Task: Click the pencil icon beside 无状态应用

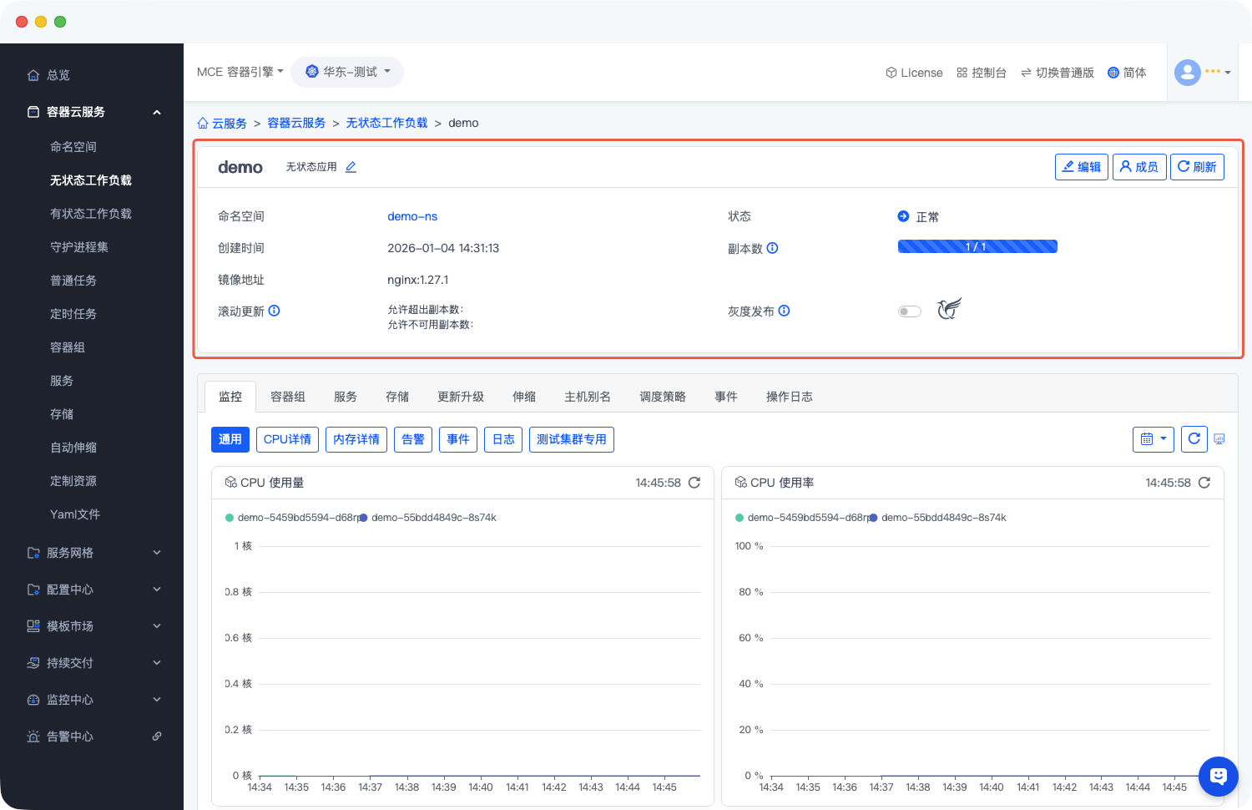Action: 351,167
